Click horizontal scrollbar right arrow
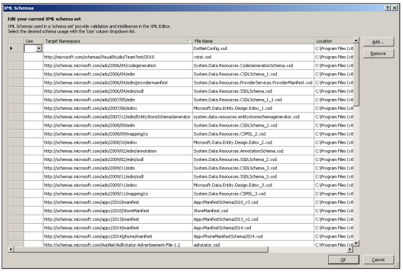The width and height of the screenshot is (403, 272). (350, 249)
